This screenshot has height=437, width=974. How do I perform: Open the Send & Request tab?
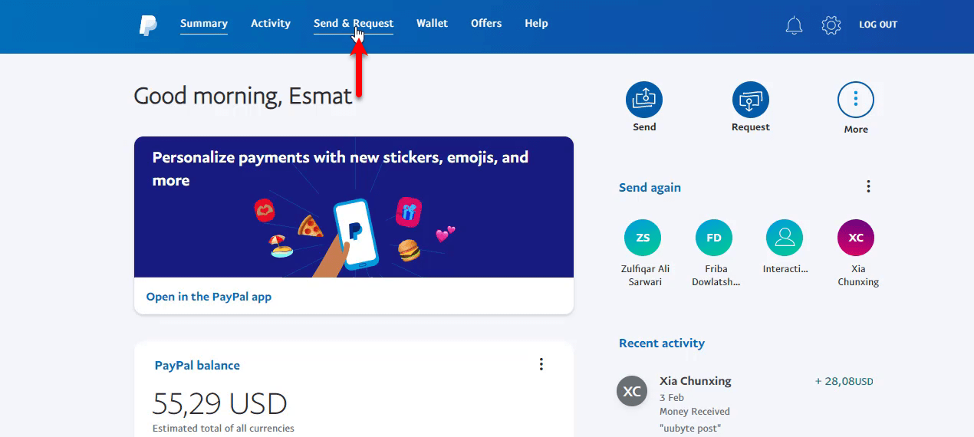point(354,24)
